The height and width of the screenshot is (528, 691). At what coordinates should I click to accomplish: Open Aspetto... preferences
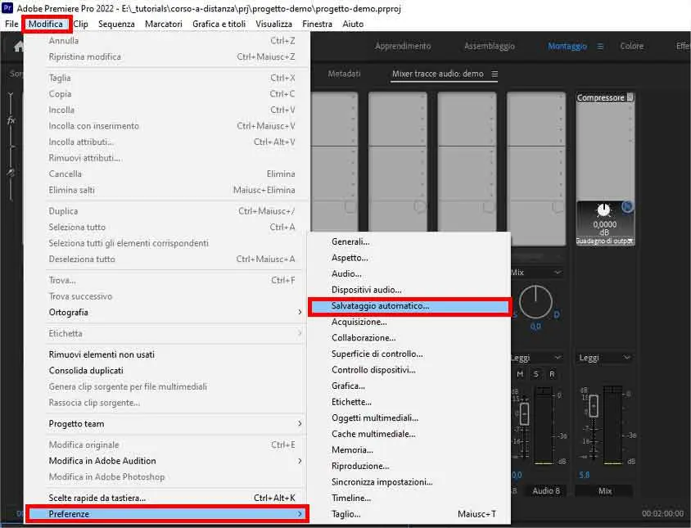(409, 258)
